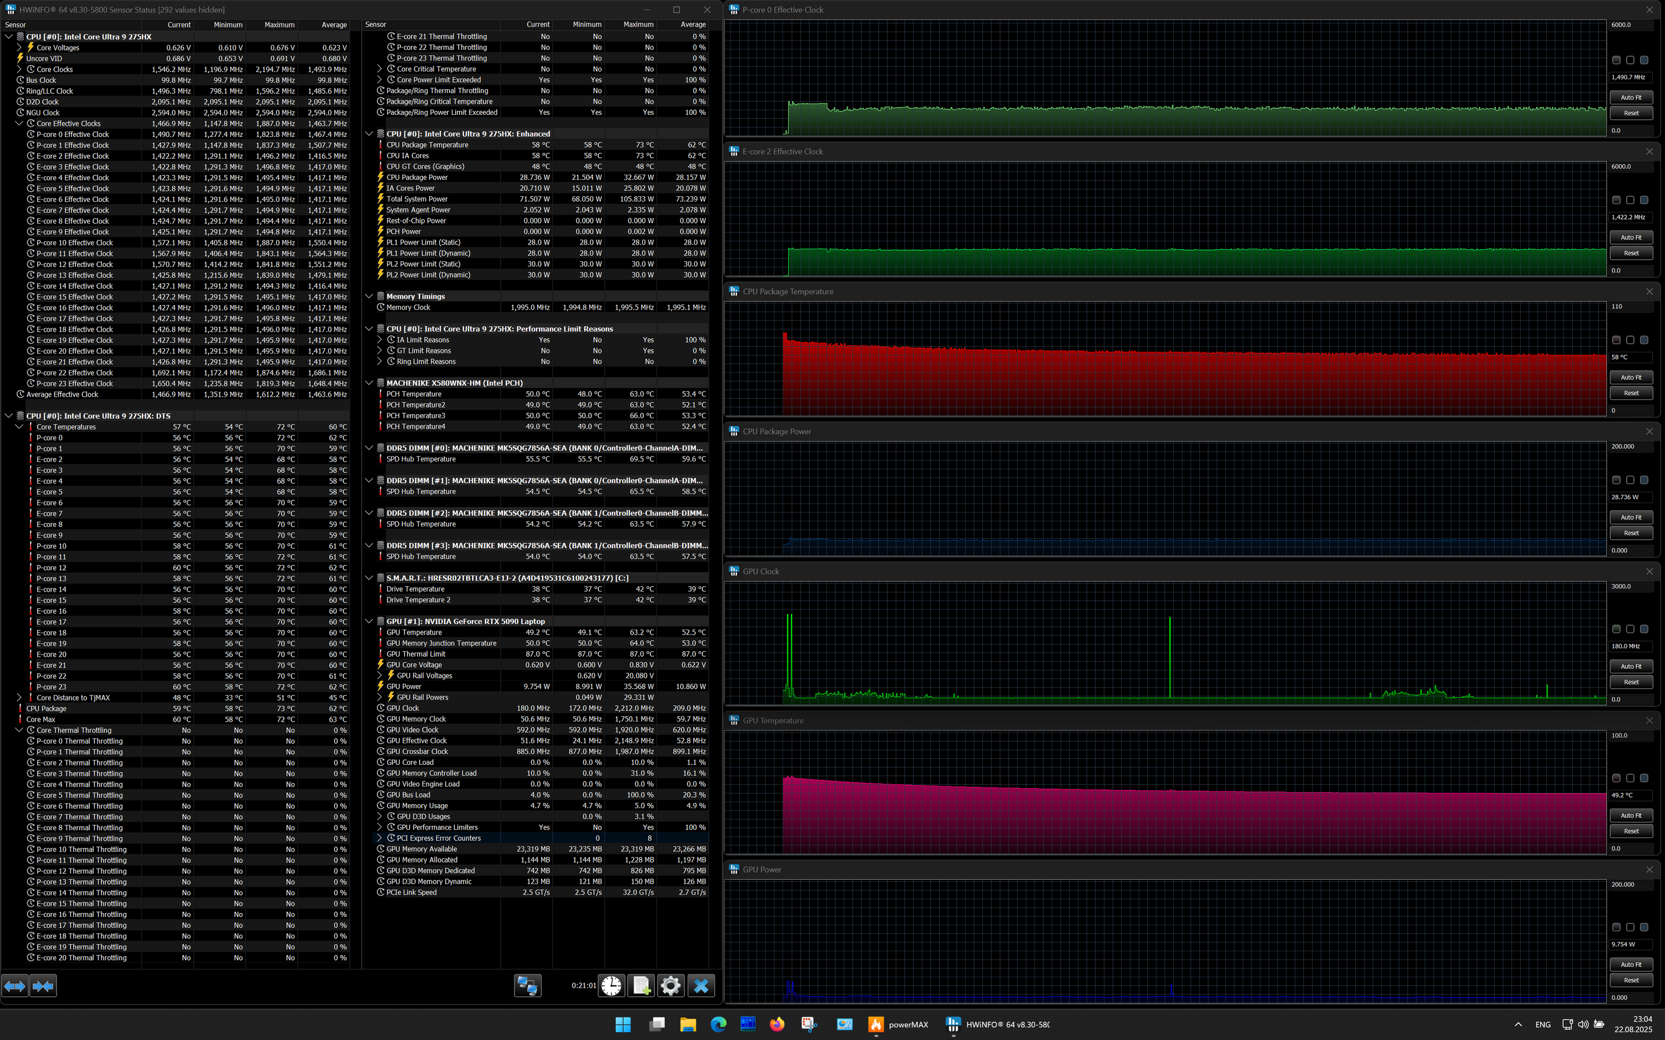Image resolution: width=1665 pixels, height=1040 pixels.
Task: Expand the IA Limit Reasons entry
Action: coord(379,340)
